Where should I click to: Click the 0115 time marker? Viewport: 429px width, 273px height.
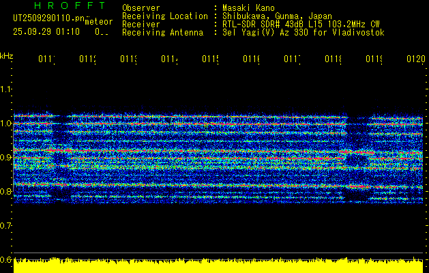[x=210, y=59]
